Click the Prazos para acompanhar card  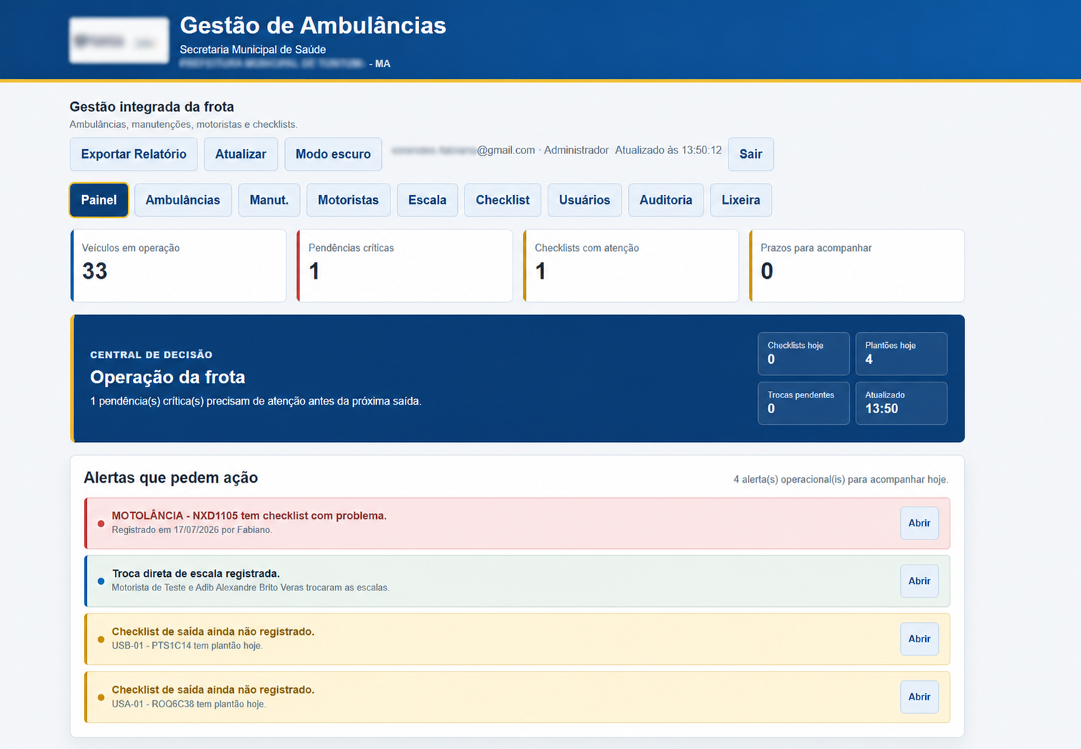pos(857,265)
